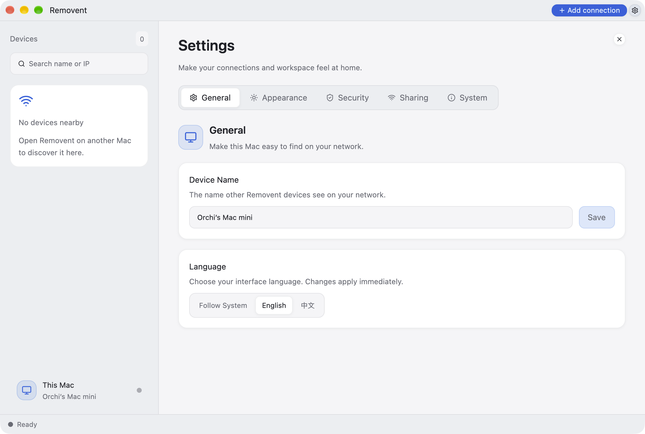Focus the Search name or IP field
Screen dimensions: 645x434
coord(79,64)
